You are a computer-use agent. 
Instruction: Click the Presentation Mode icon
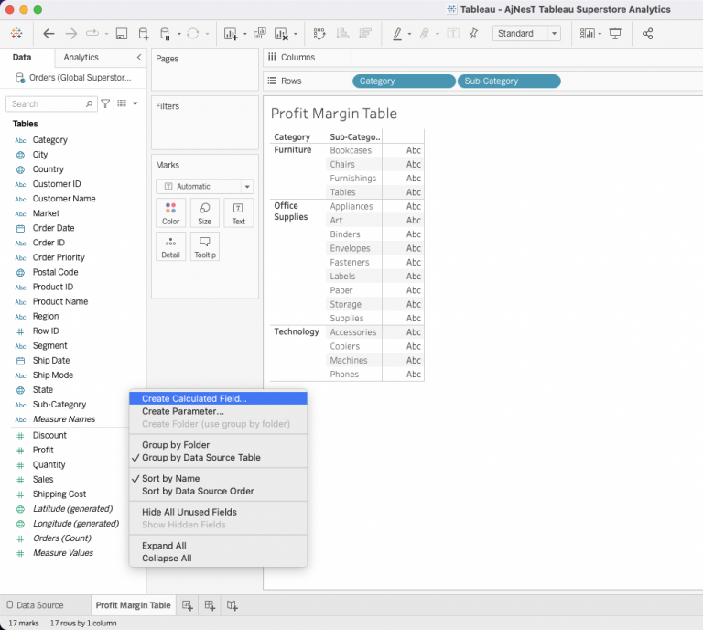(x=615, y=34)
